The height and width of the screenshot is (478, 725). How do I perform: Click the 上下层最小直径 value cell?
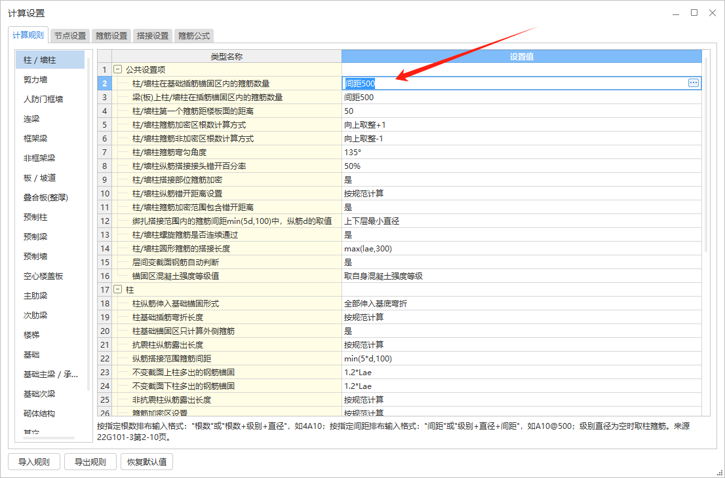click(x=522, y=221)
